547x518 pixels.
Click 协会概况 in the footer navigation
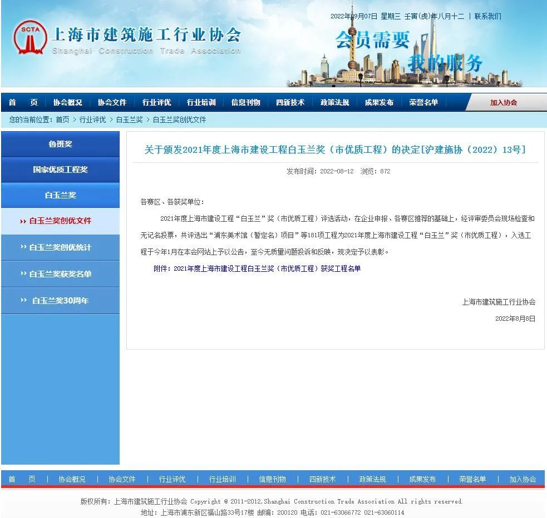point(72,479)
